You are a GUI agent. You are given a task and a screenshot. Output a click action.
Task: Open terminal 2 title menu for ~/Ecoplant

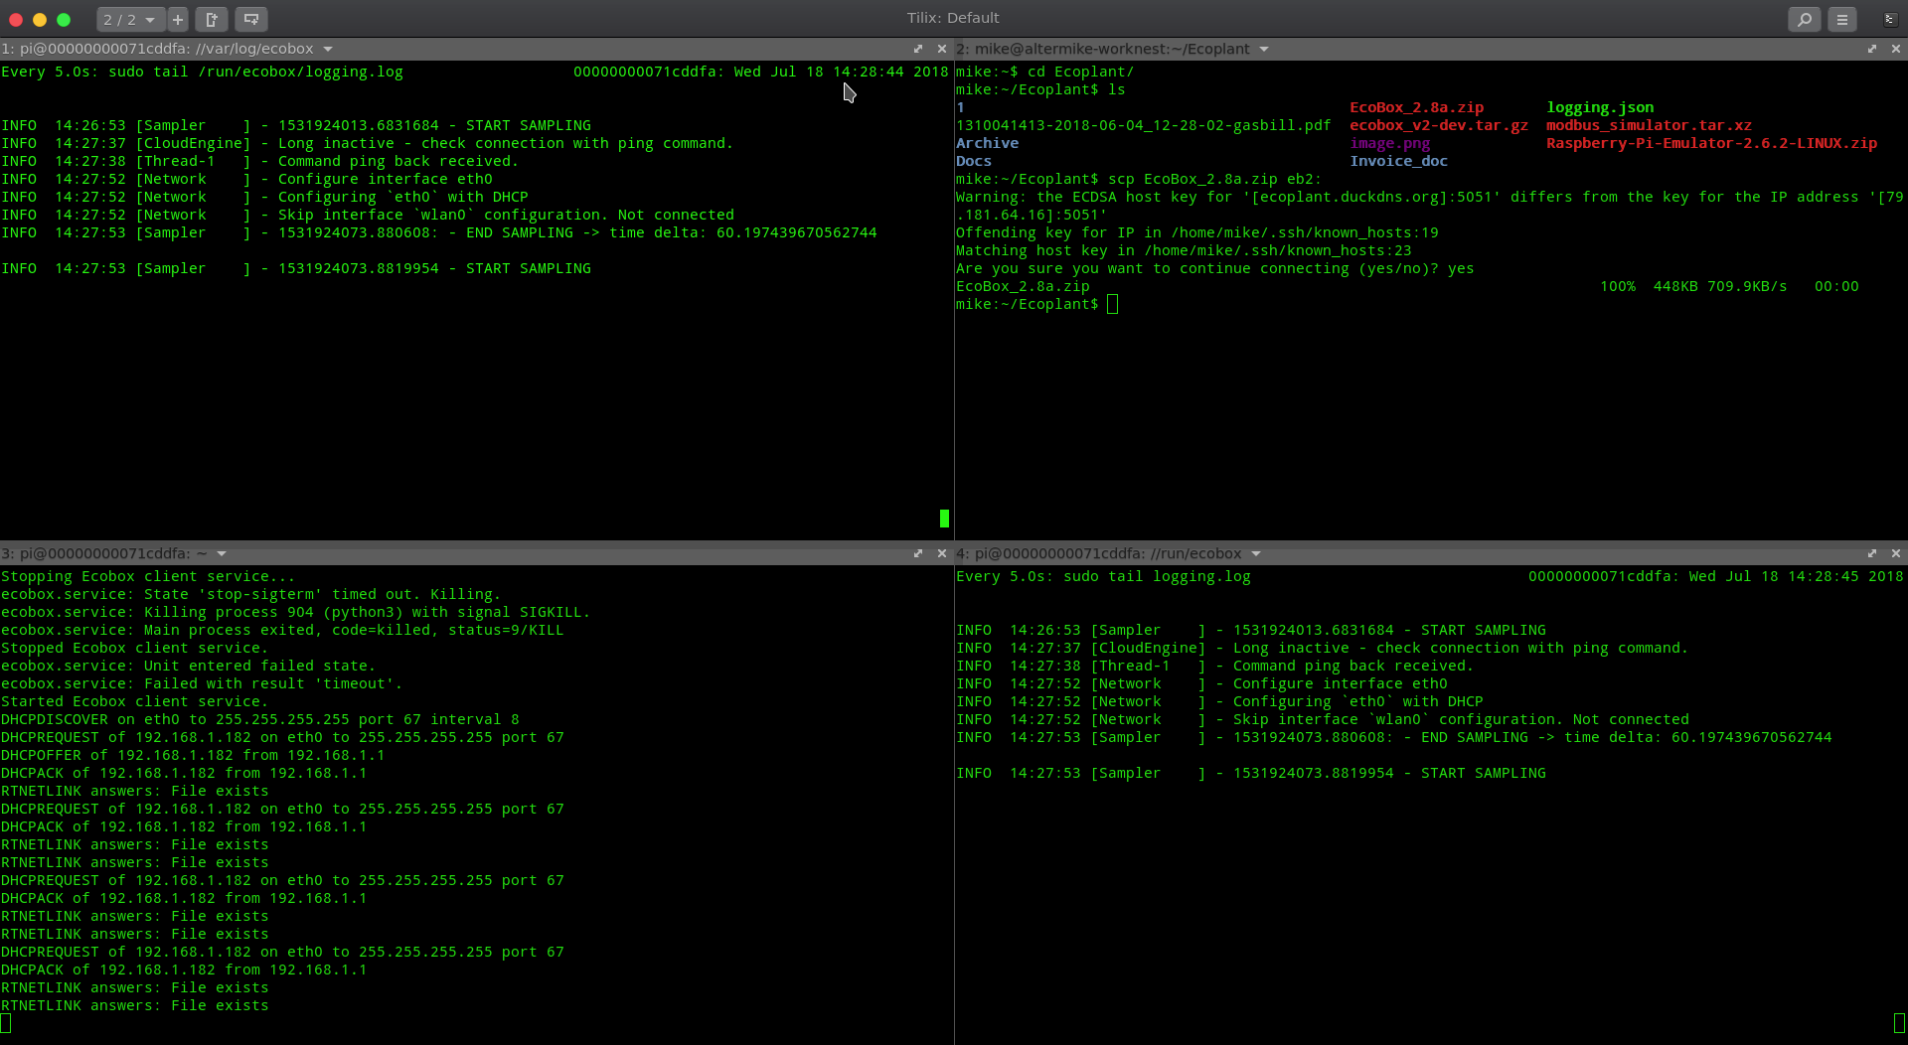[x=1264, y=49]
